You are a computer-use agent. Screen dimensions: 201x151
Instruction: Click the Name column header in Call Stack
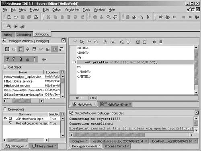[x=23, y=72]
